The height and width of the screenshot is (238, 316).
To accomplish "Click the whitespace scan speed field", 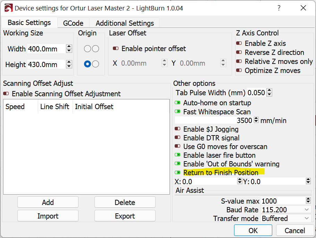I will (x=214, y=120).
